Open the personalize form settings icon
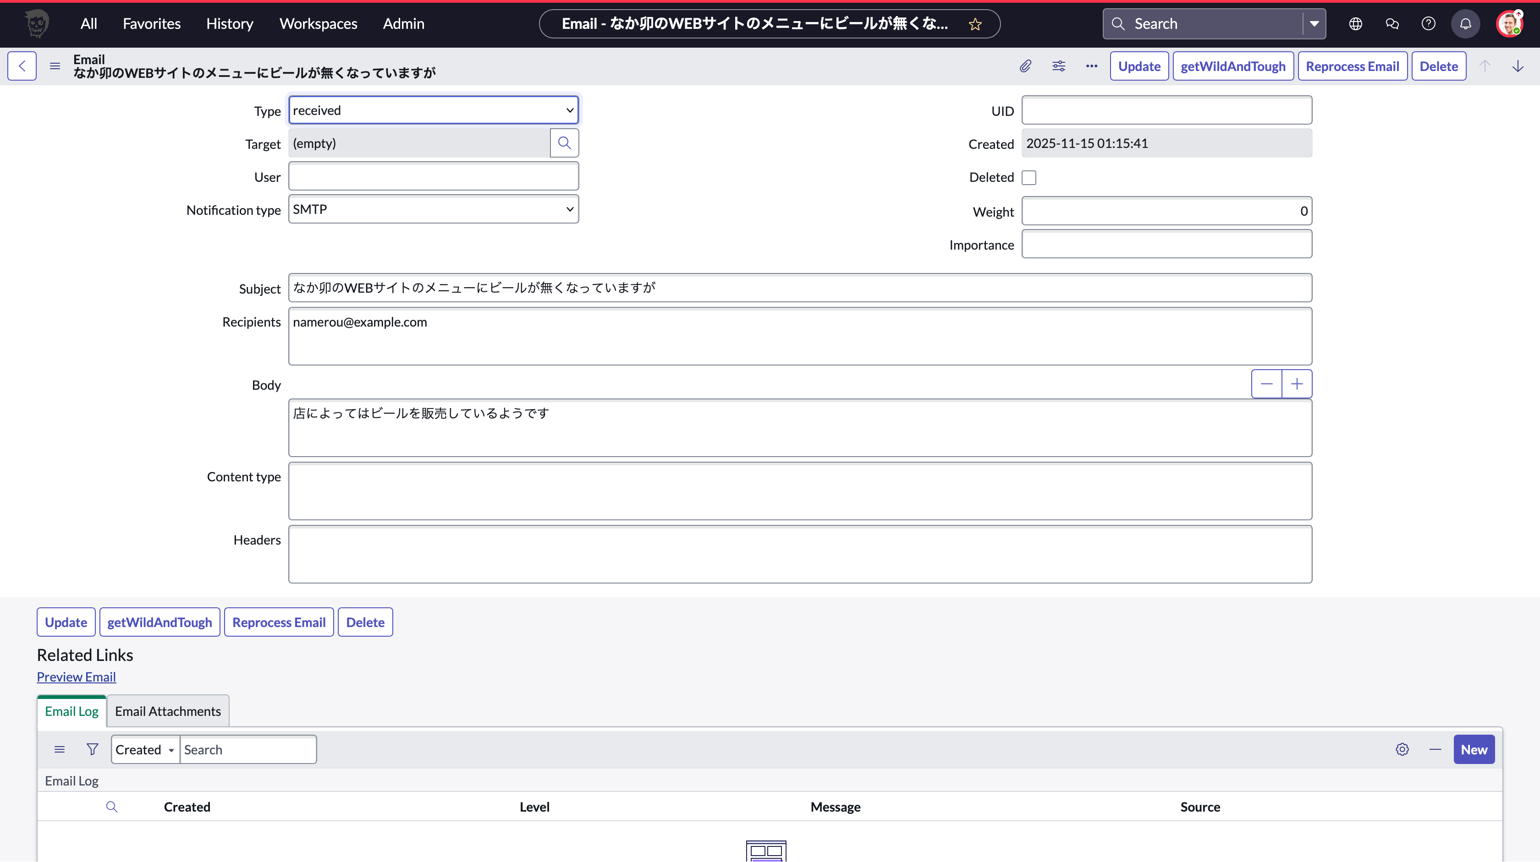The image size is (1540, 862). coord(1058,66)
